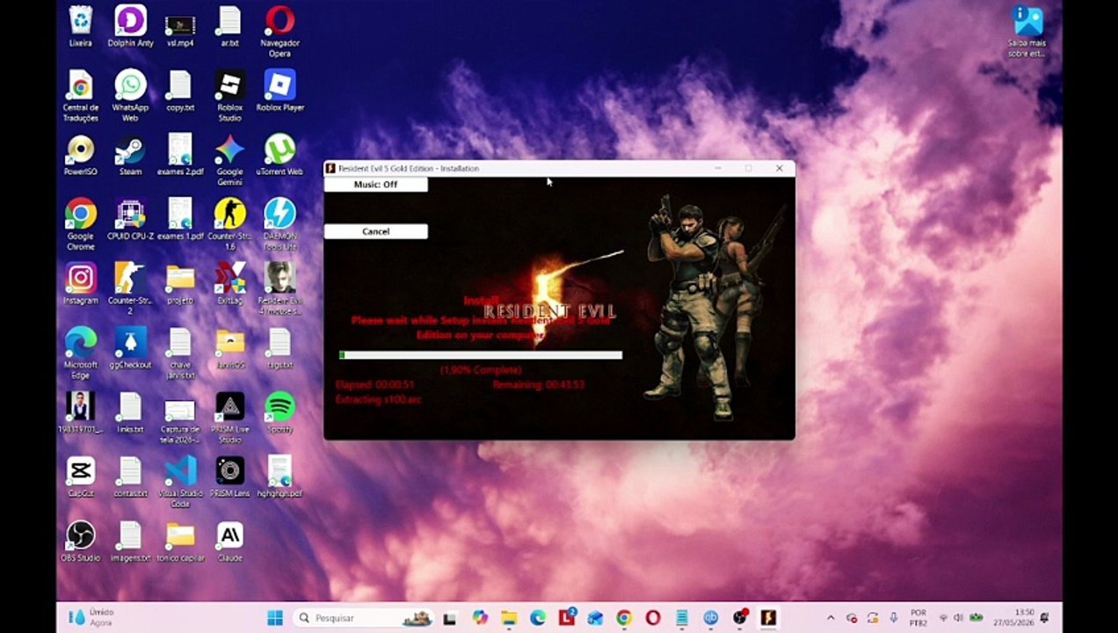Close the Resident Evil 5 installer window

(x=779, y=168)
